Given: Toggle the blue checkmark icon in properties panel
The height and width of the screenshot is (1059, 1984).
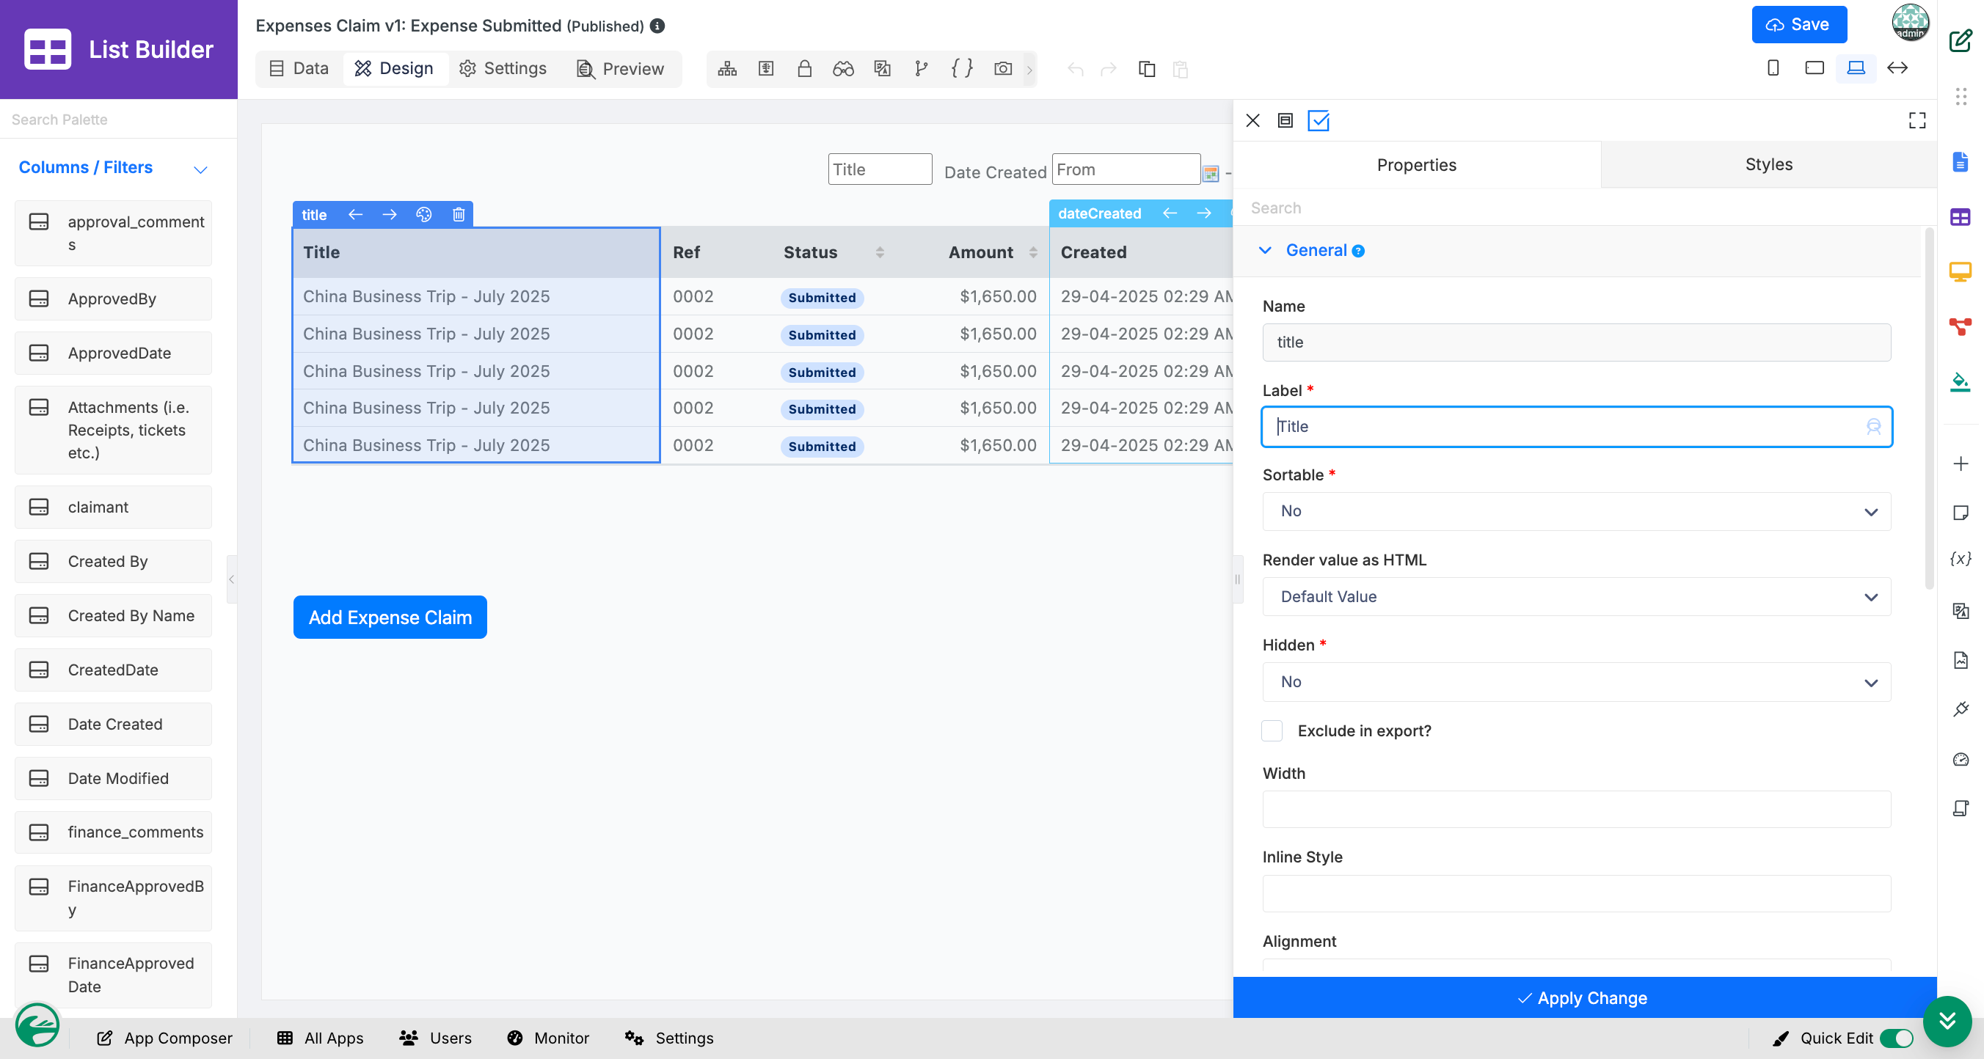Looking at the screenshot, I should click(1319, 120).
